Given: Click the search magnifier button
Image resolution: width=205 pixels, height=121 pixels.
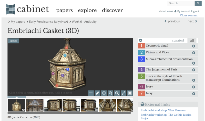Looking at the screenshot, I should [x=198, y=3].
